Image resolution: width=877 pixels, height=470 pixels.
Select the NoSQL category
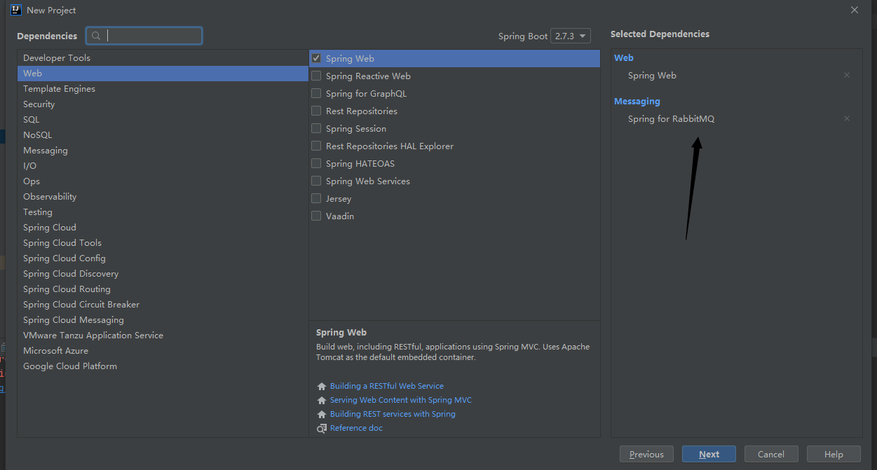point(163,134)
